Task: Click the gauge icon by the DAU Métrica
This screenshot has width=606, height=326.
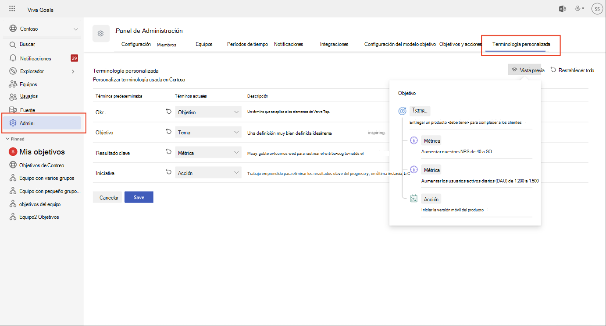Action: [414, 170]
